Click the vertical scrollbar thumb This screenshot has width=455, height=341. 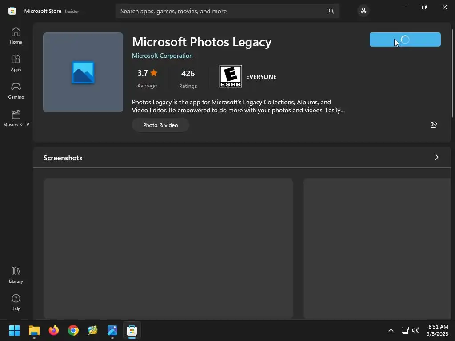point(453,73)
